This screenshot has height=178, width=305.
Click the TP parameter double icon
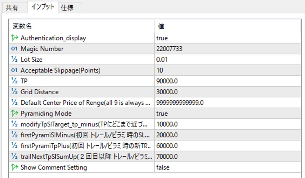[x=14, y=81]
